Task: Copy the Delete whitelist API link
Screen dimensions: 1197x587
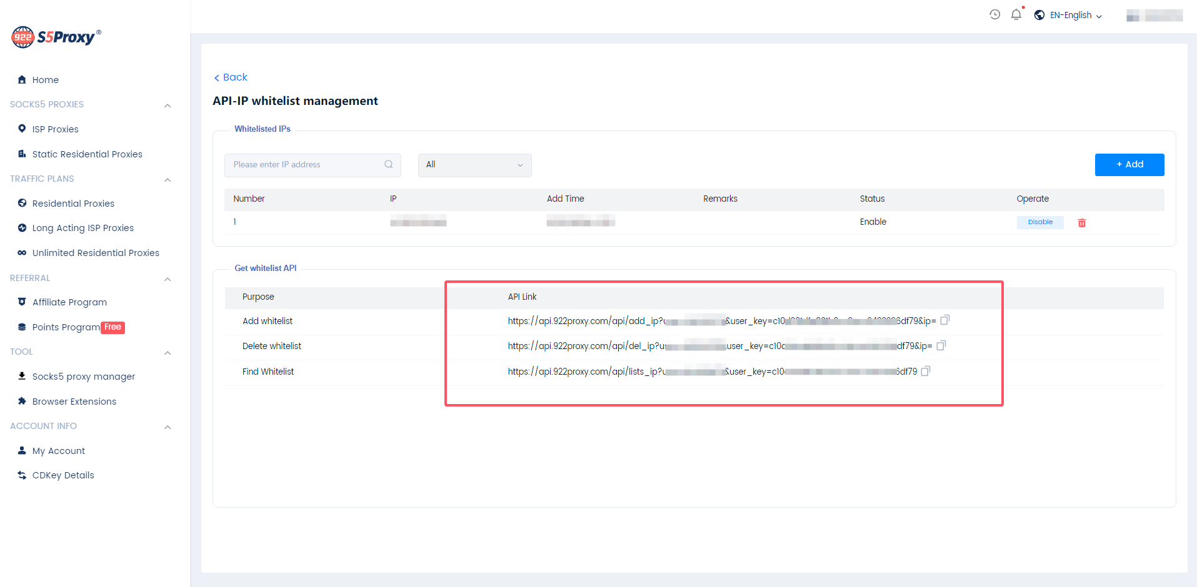Action: (941, 345)
